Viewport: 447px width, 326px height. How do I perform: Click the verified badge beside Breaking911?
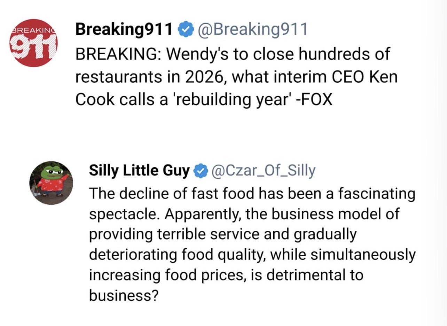pyautogui.click(x=186, y=30)
